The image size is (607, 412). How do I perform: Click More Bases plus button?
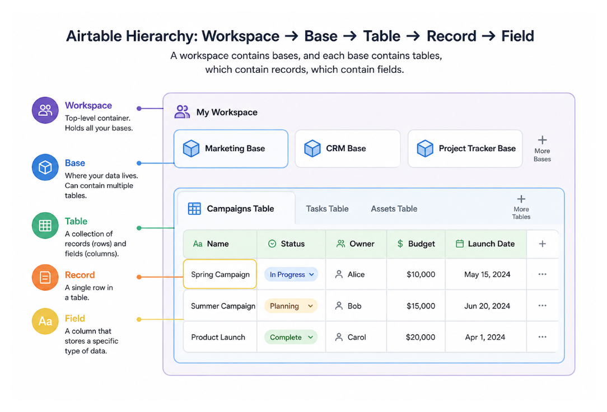click(x=543, y=149)
